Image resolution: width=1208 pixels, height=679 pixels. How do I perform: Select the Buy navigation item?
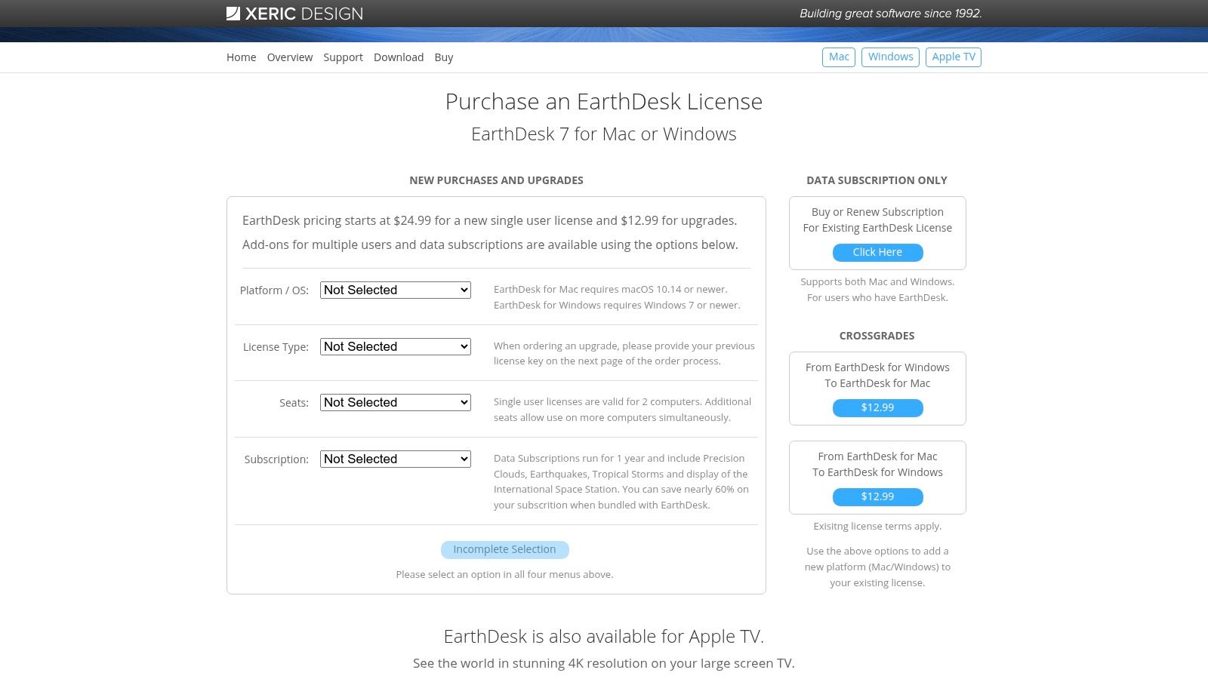(x=444, y=57)
